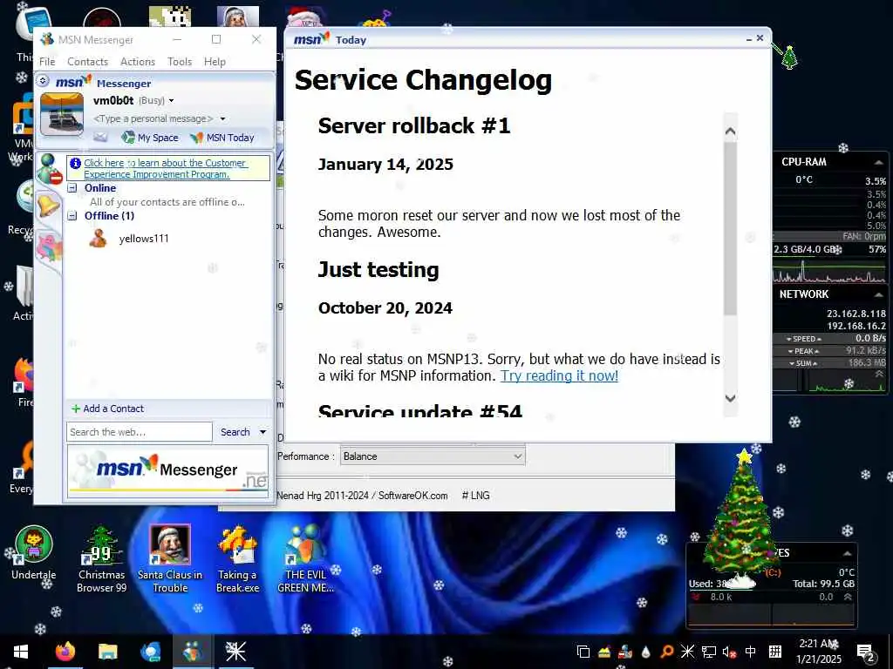Click the muted speaker volume tray icon

coord(730,652)
